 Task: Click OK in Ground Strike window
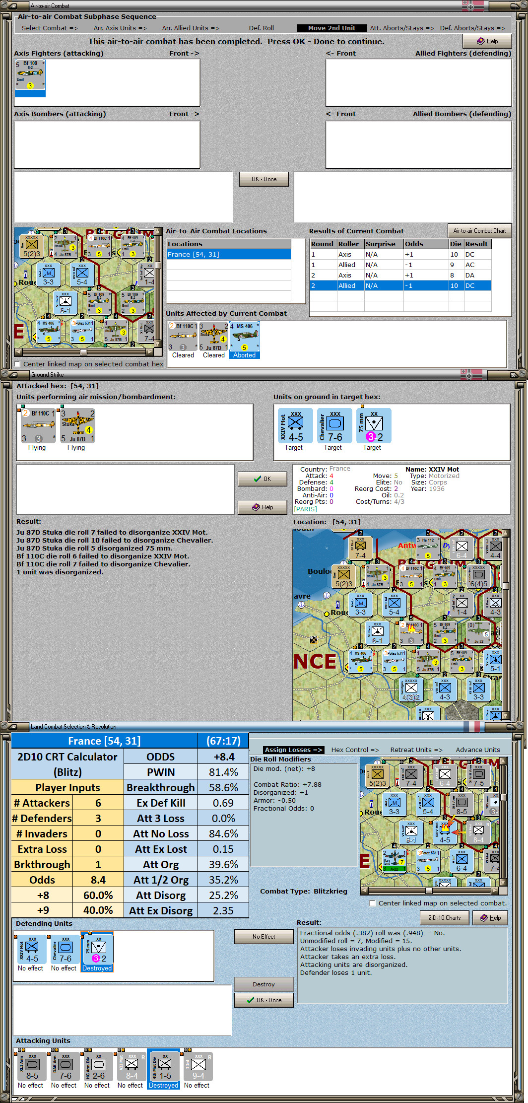tap(262, 479)
